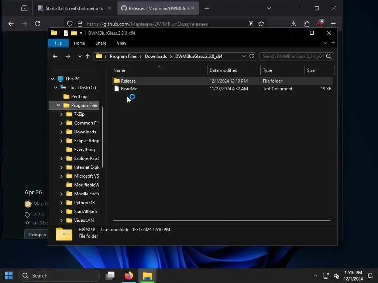Open the Home ribbon tab
The image size is (378, 283).
point(79,43)
